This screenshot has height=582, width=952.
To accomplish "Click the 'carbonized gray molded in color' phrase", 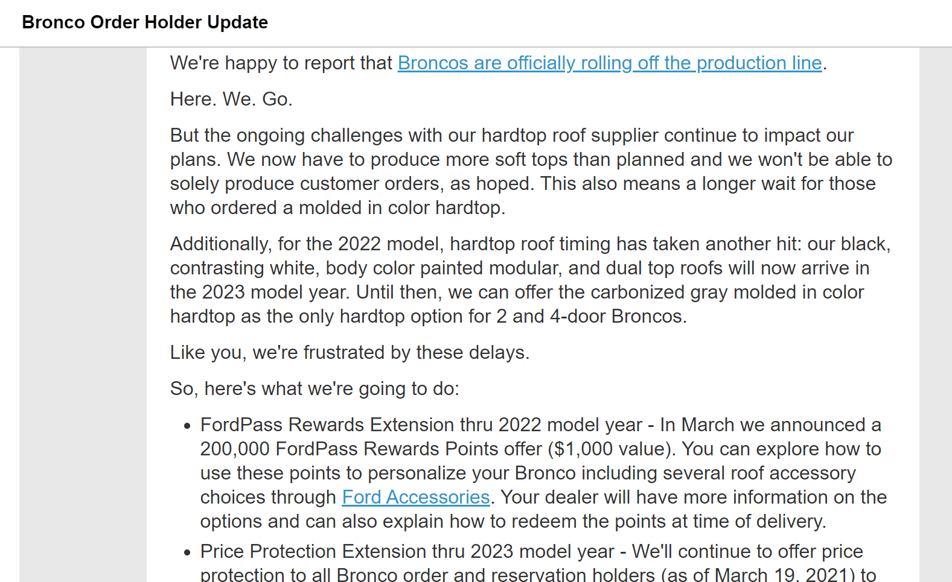I will point(727,292).
